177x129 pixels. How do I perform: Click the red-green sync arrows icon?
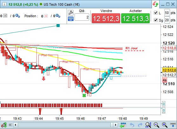pyautogui.click(x=155, y=4)
